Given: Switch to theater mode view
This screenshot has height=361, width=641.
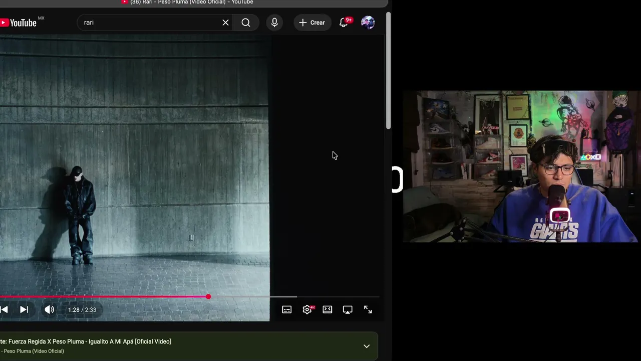Looking at the screenshot, I should [328, 310].
